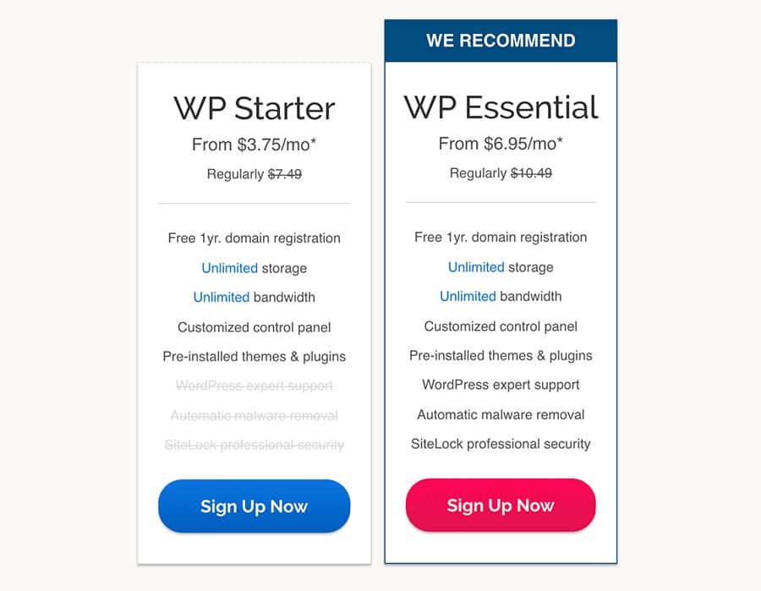Click WordPress expert support in WP Essential
This screenshot has height=591, width=761.
coord(501,385)
